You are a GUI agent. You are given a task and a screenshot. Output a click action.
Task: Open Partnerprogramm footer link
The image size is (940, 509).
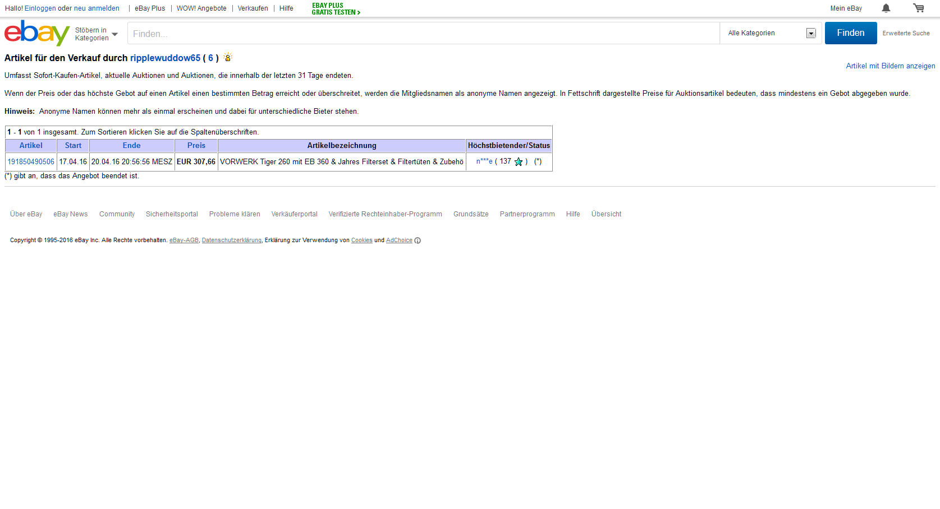pyautogui.click(x=527, y=214)
